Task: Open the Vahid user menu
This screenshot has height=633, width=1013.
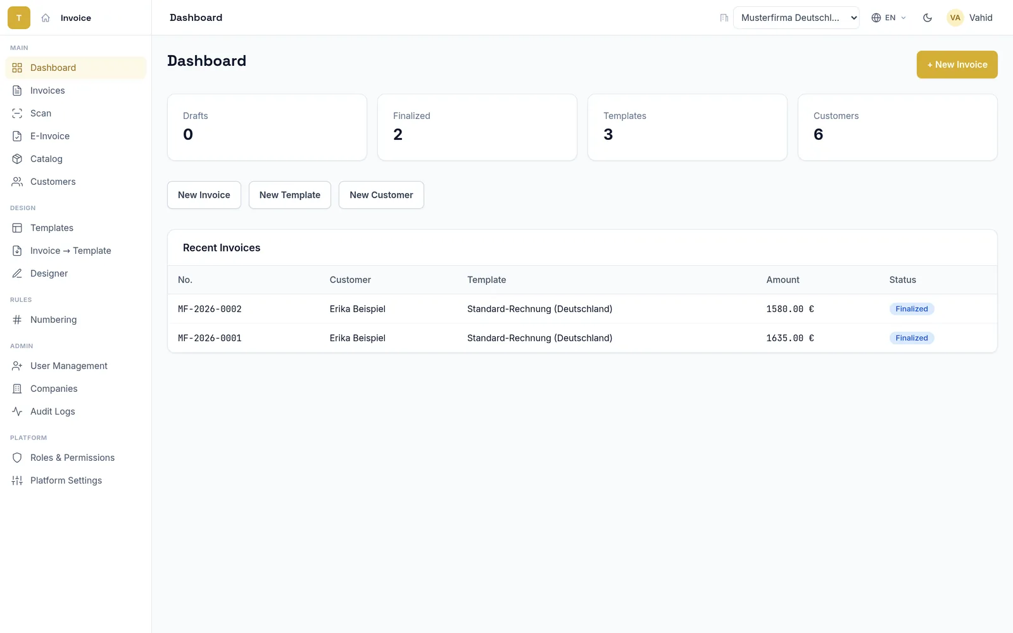Action: click(970, 18)
